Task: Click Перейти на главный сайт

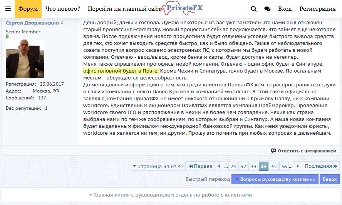Action: [124, 9]
